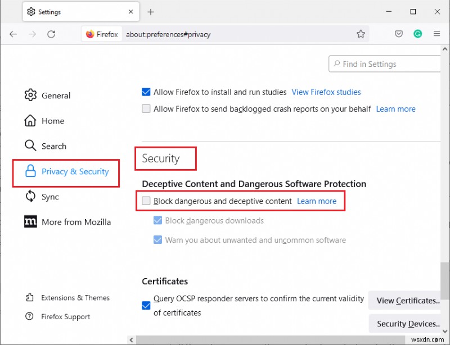Disable Query OCSP responder servers option
450x345 pixels.
(x=146, y=306)
